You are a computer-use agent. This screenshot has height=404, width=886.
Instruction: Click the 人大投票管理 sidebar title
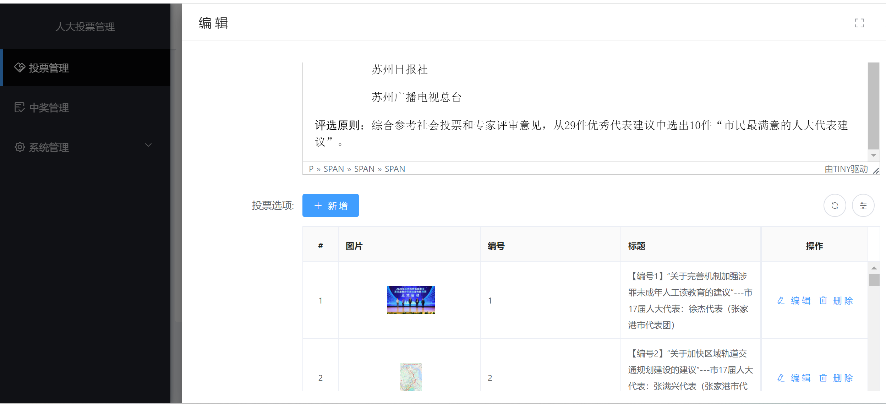coord(85,27)
